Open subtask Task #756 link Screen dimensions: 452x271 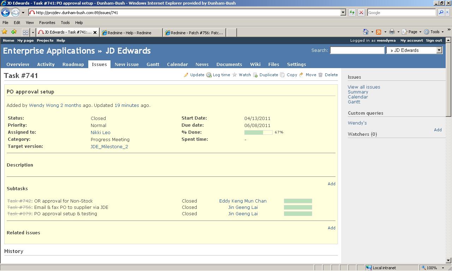point(19,207)
